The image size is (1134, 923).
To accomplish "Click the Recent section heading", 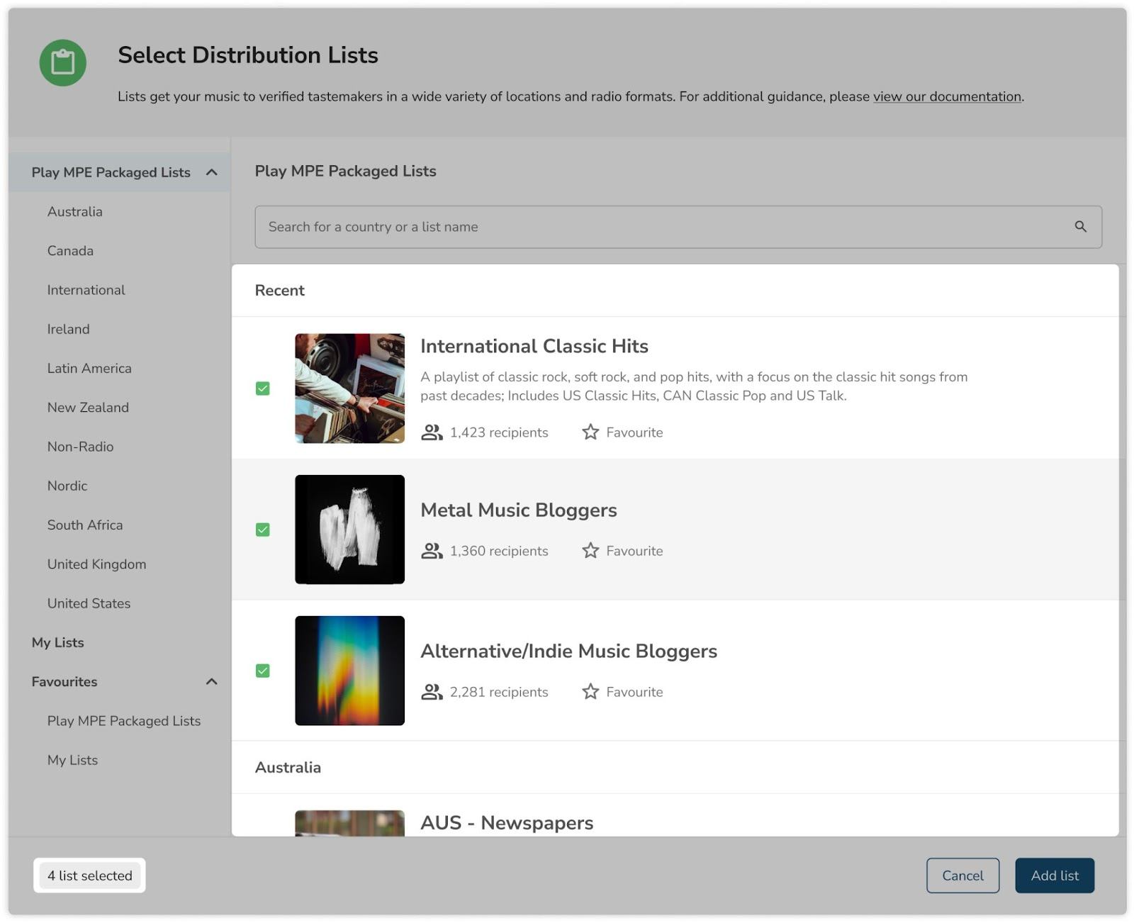I will coord(280,291).
